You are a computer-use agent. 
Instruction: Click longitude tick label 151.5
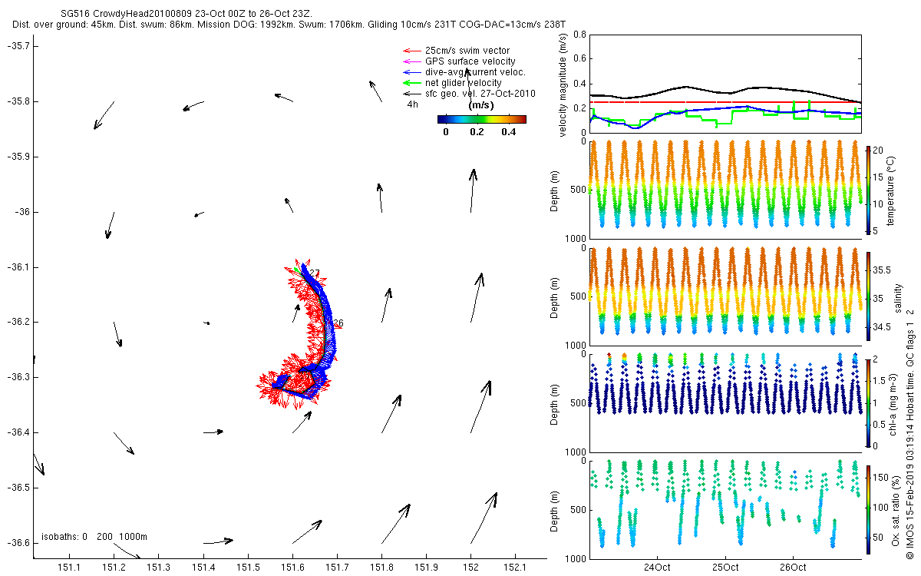248,567
